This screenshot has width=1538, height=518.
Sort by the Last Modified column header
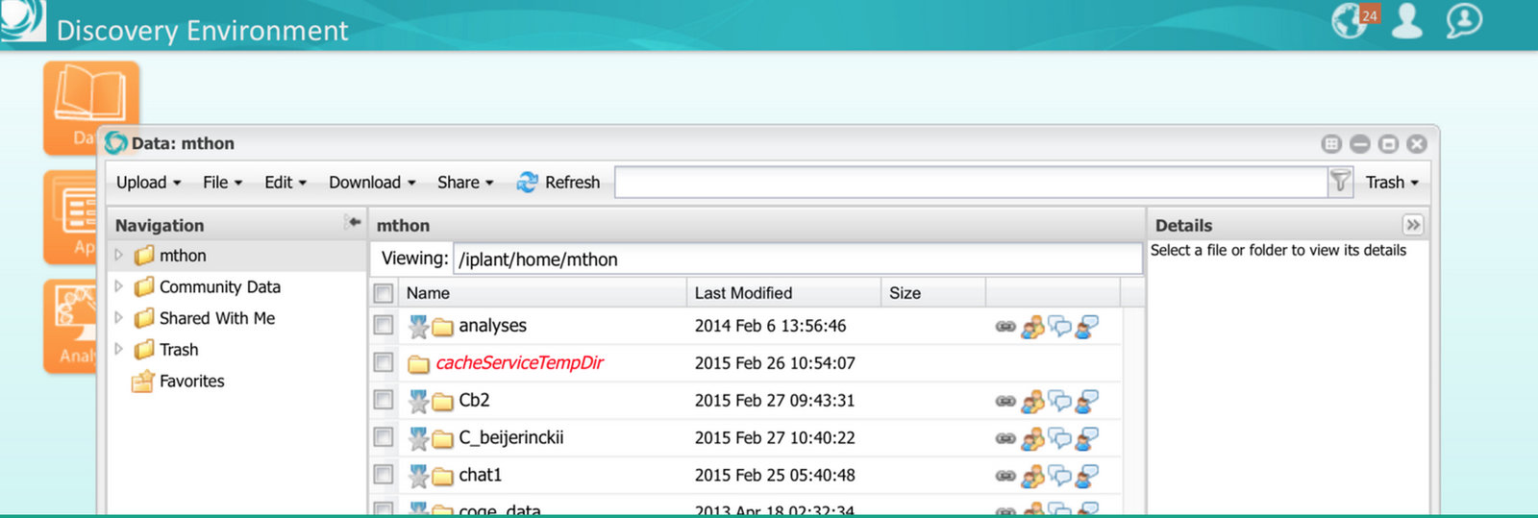click(783, 293)
